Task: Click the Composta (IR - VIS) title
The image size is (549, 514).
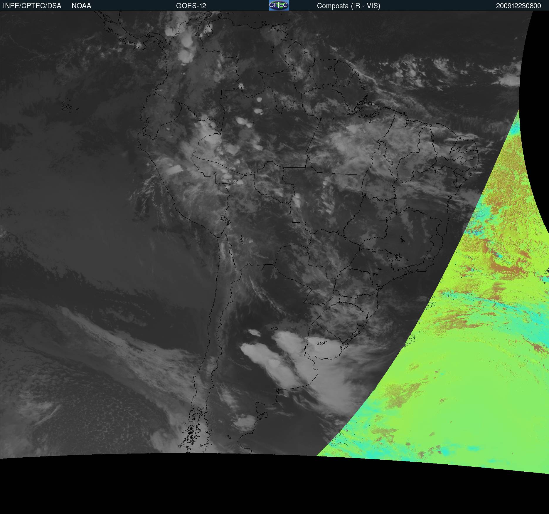Action: tap(348, 6)
